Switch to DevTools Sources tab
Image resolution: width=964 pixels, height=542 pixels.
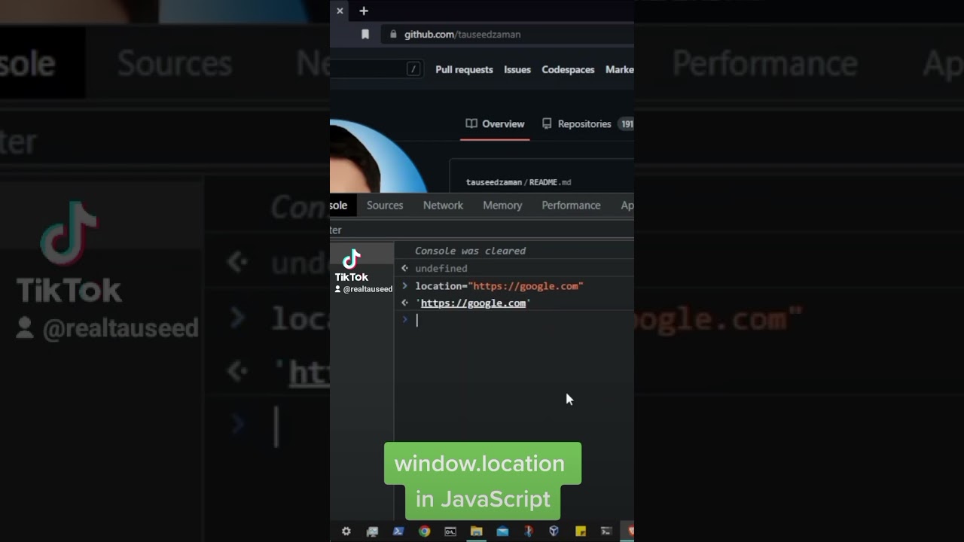pos(385,205)
